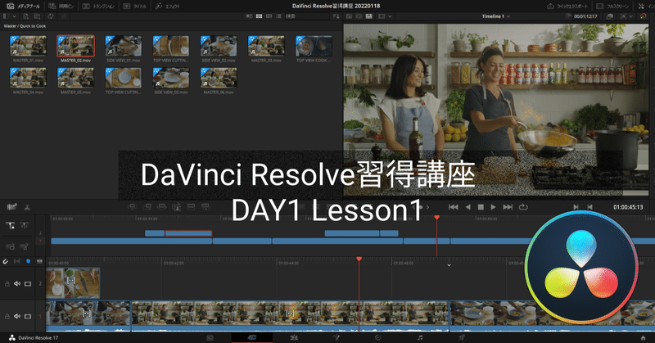Click the Boring Detector icon
The width and height of the screenshot is (655, 343).
(12, 207)
